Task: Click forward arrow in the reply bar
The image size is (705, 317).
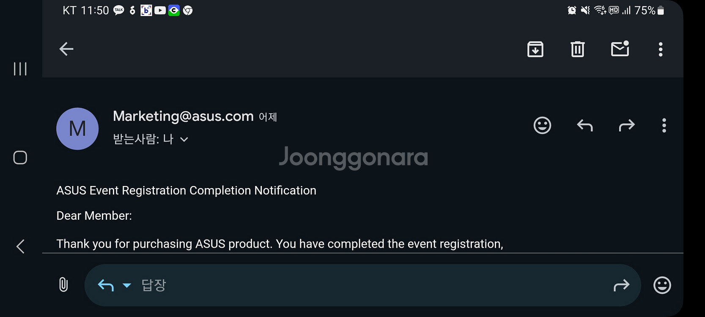Action: click(x=621, y=286)
